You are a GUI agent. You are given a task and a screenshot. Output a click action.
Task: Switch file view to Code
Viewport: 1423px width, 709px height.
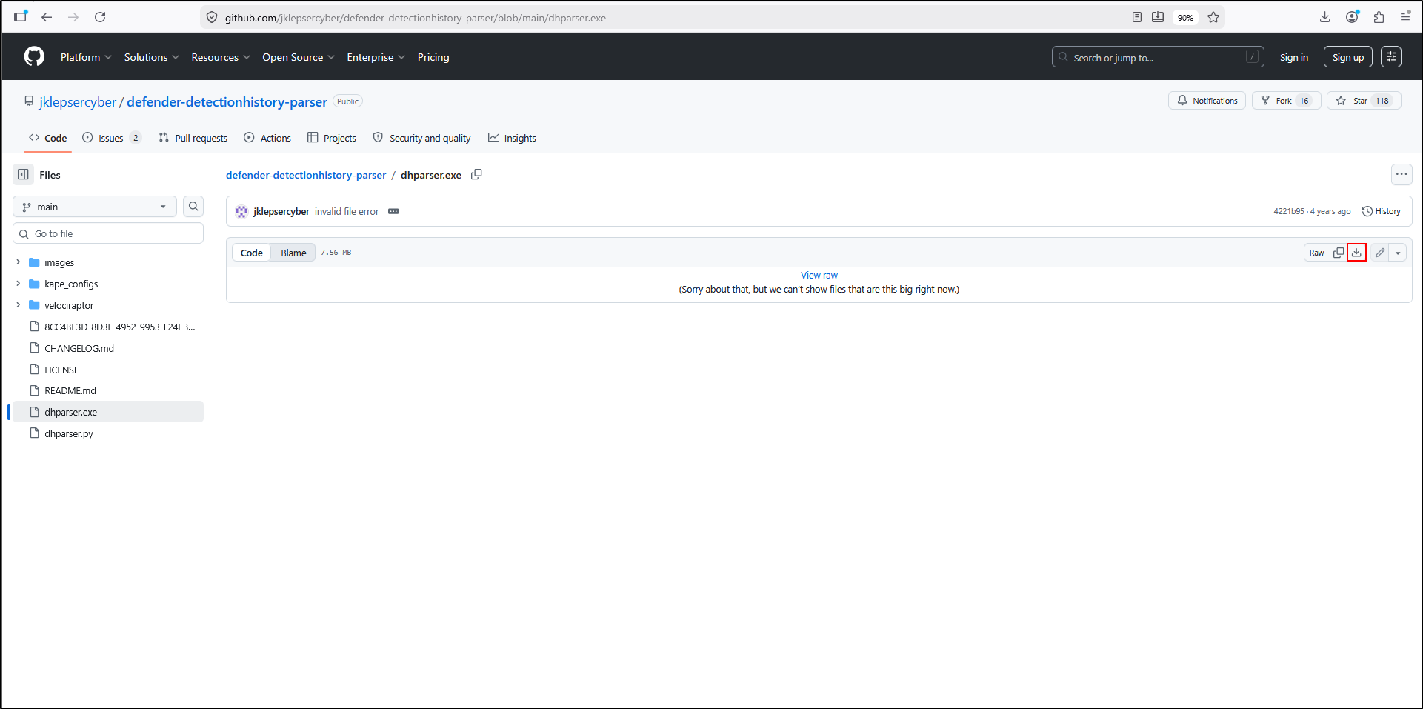tap(252, 253)
